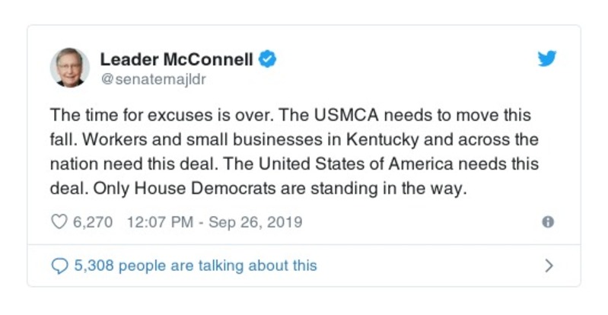This screenshot has width=608, height=315.
Task: Click the @senatemajldr handle
Action: pyautogui.click(x=153, y=78)
